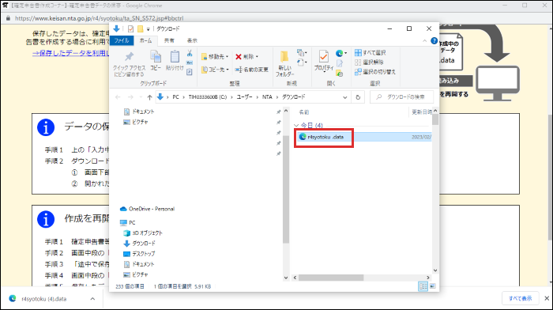Switch to Large icons view in status bar
Image resolution: width=553 pixels, height=310 pixels.
tap(432, 286)
